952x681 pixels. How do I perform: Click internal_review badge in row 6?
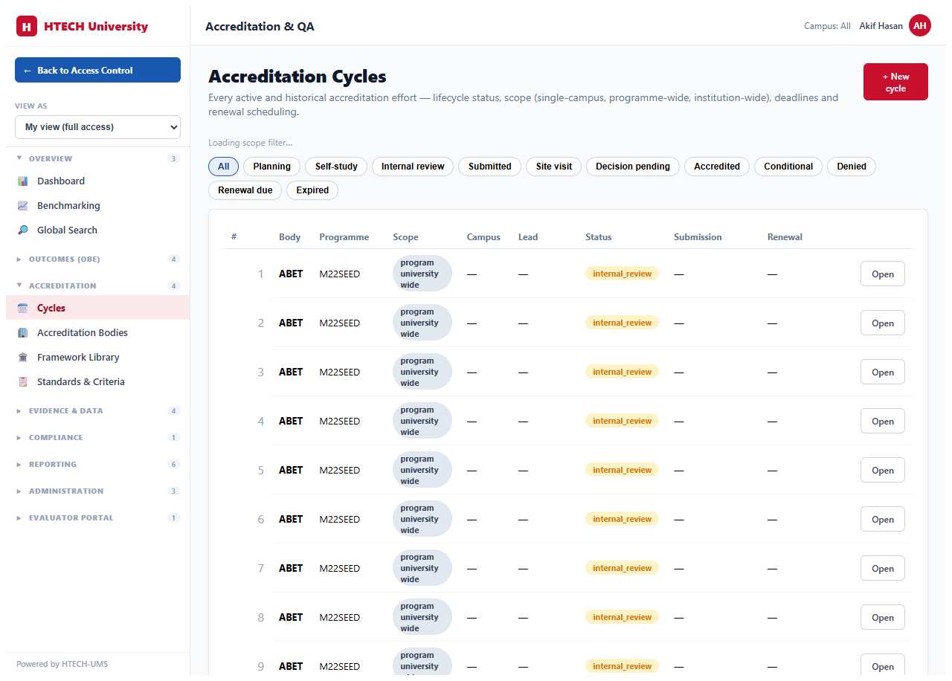pos(622,519)
